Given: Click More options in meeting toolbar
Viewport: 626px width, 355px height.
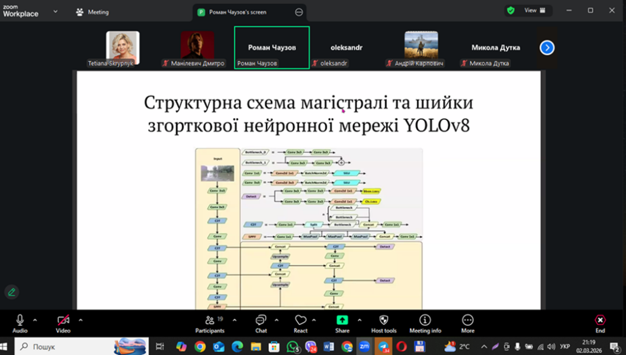Looking at the screenshot, I should 468,320.
